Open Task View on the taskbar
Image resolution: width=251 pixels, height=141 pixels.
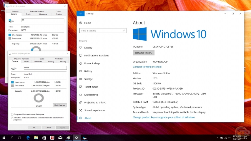tap(19, 138)
